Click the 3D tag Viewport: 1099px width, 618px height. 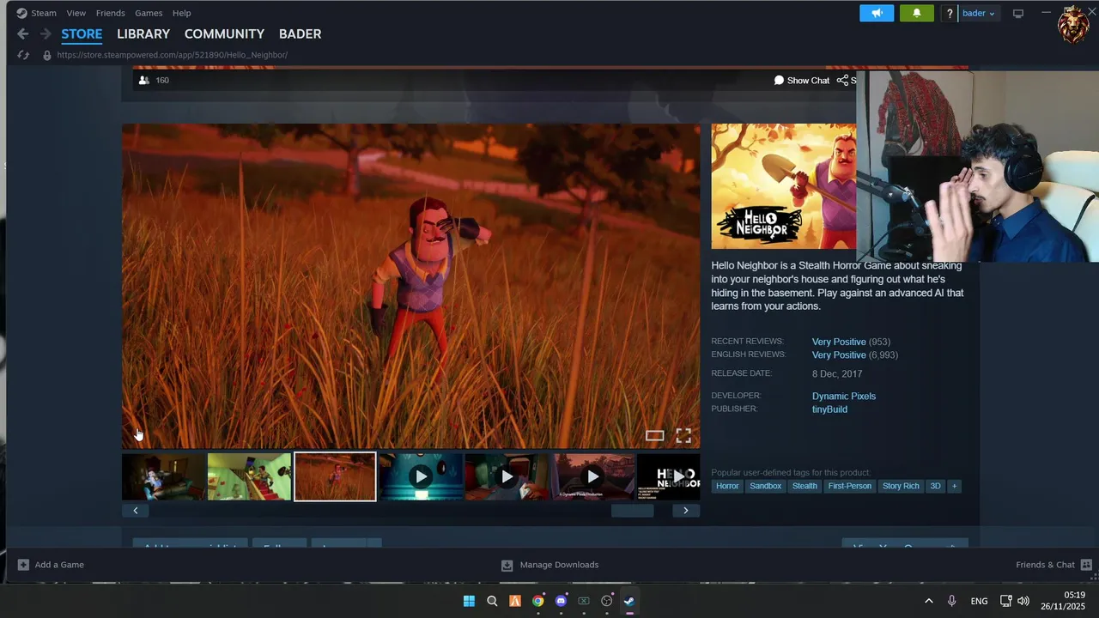coord(935,486)
